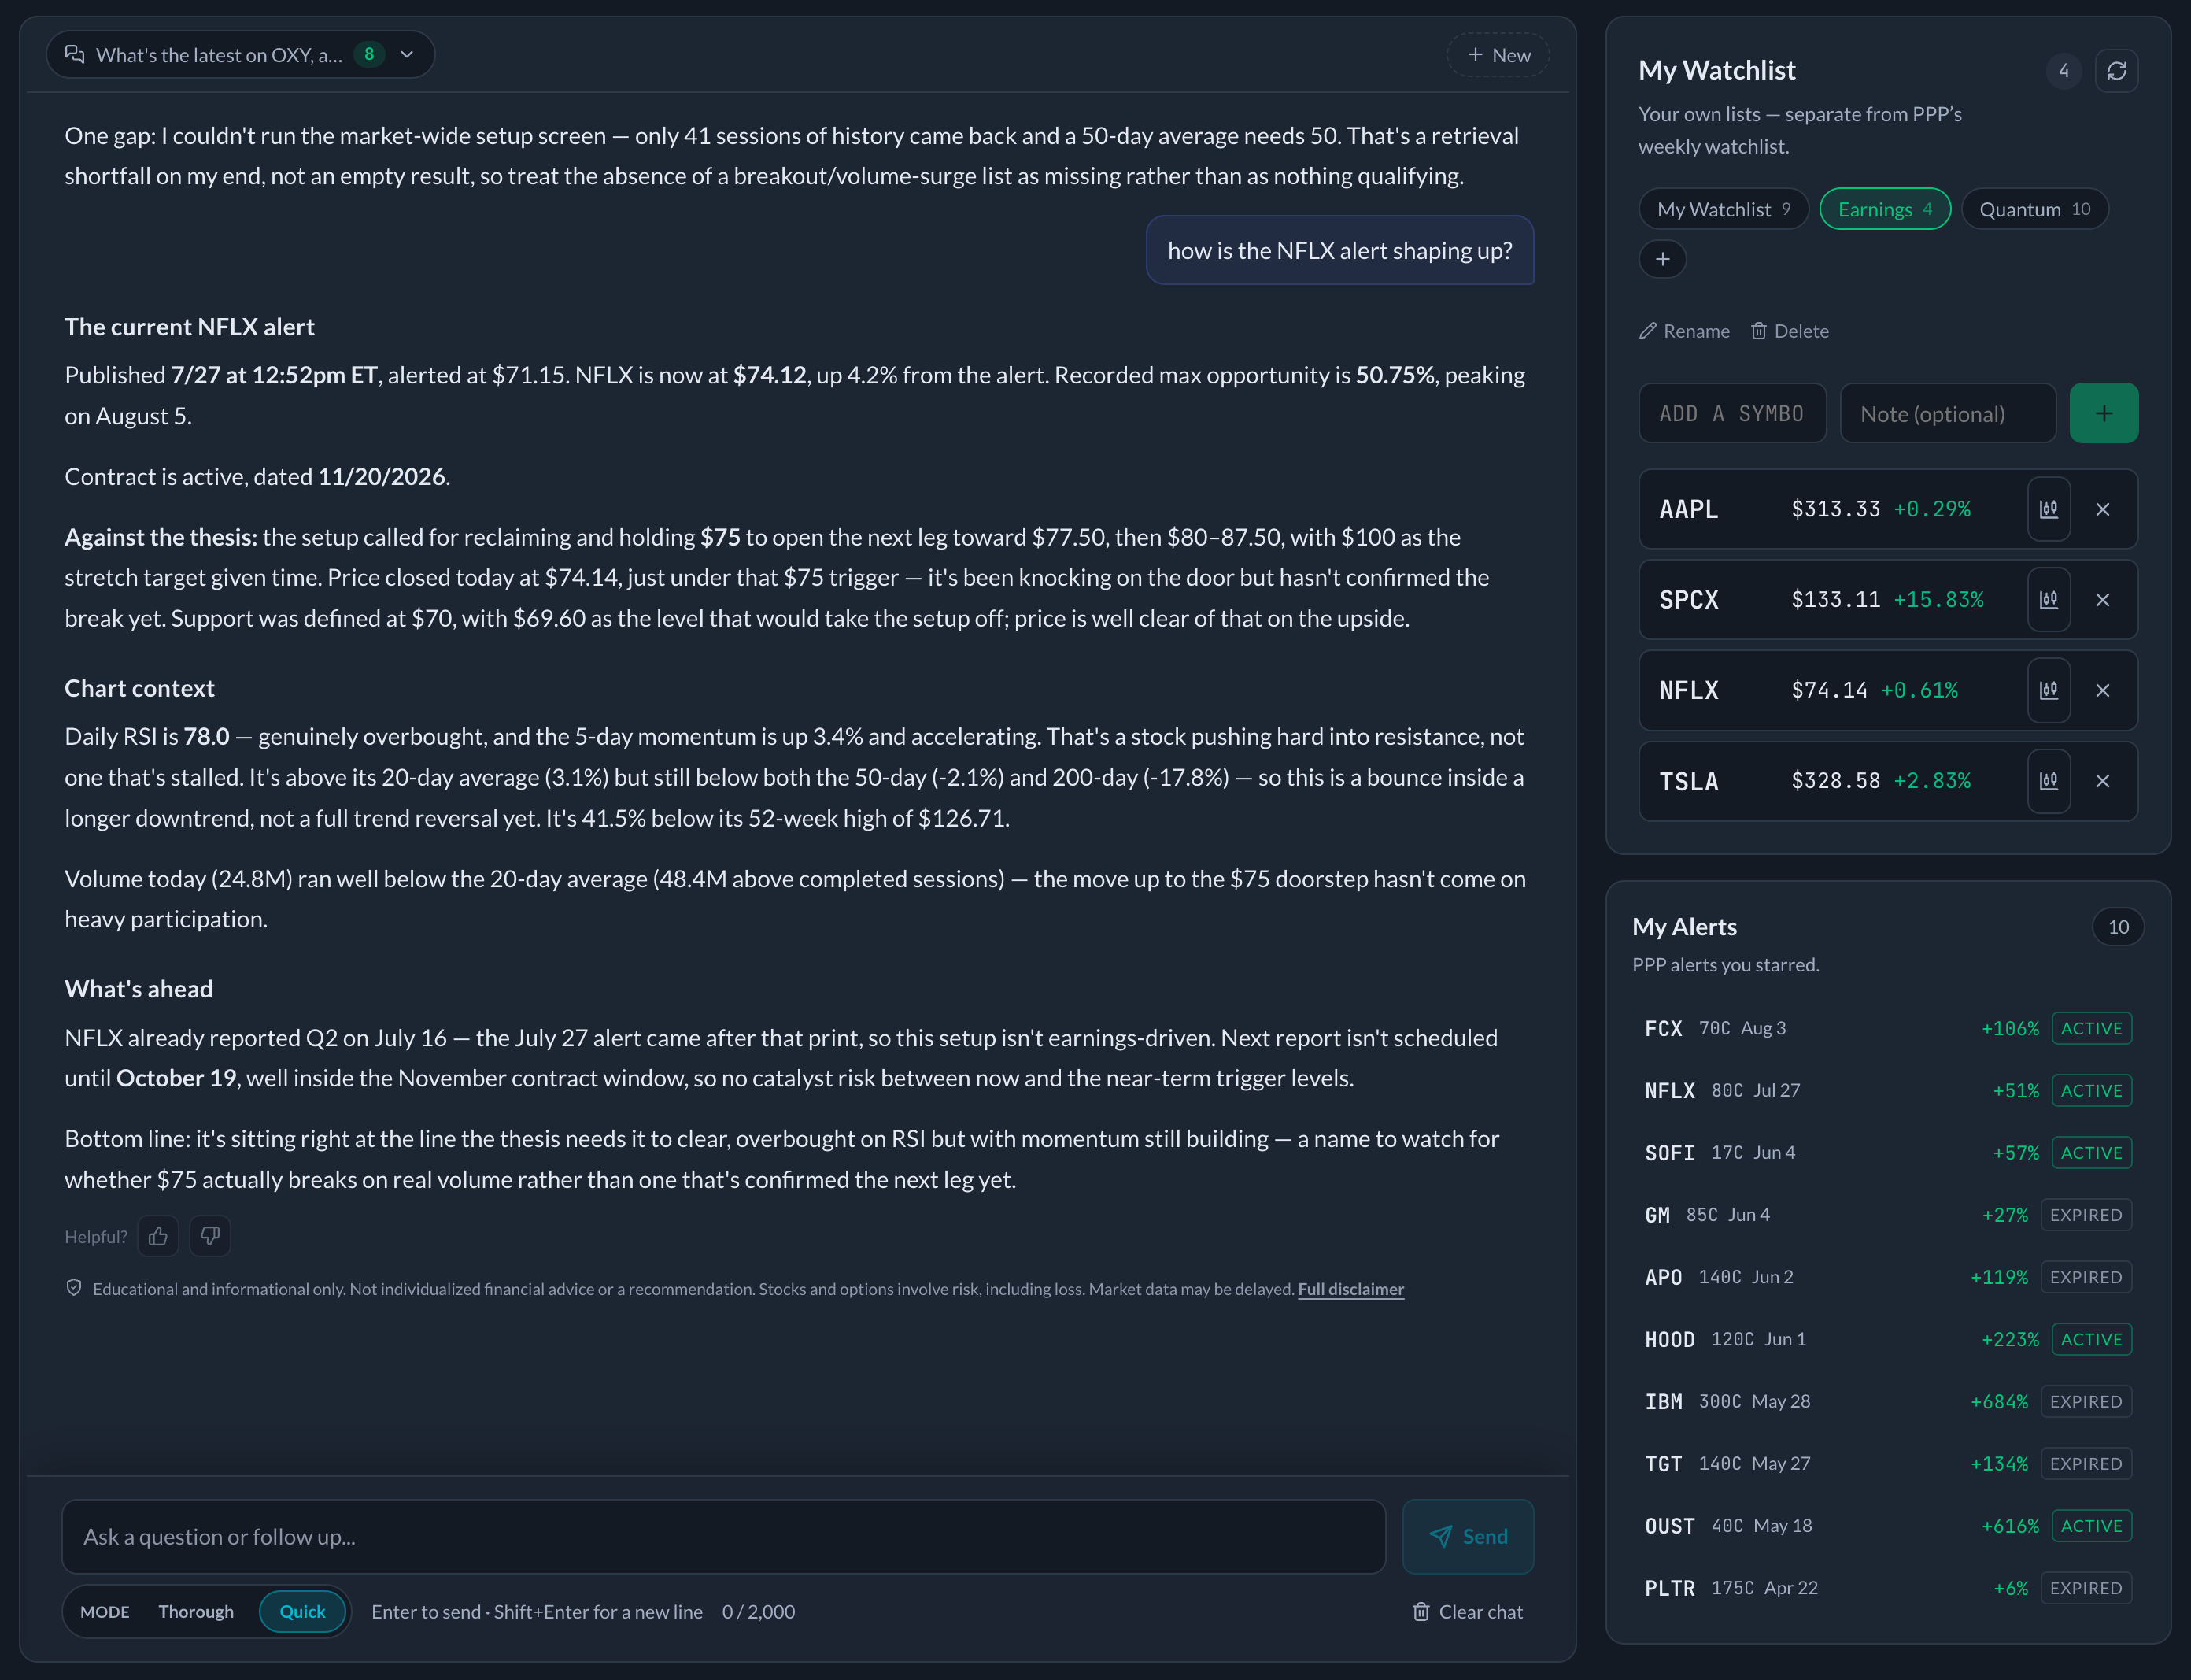
Task: Mark the answer helpful with thumbs up
Action: [158, 1236]
